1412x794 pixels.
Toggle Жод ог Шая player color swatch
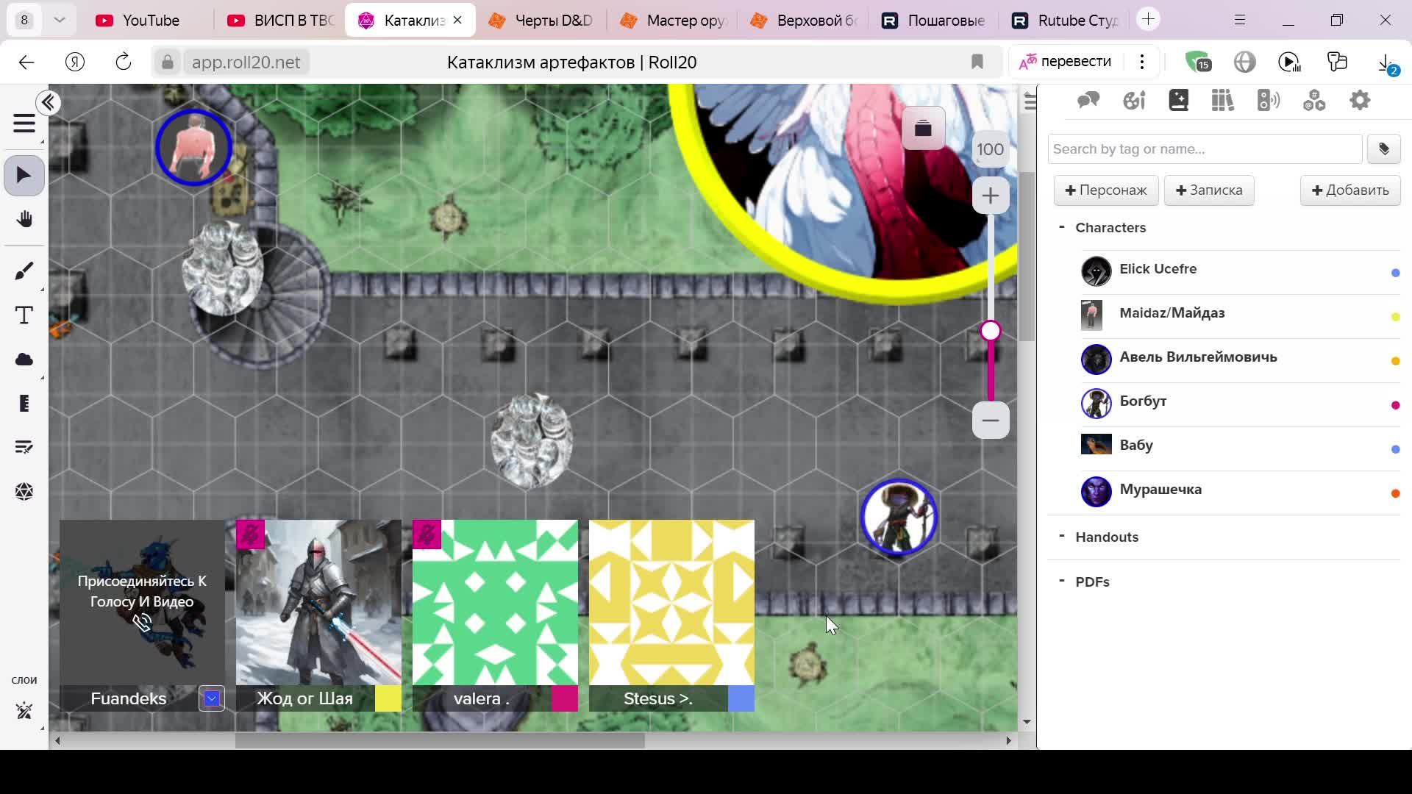pyautogui.click(x=388, y=698)
